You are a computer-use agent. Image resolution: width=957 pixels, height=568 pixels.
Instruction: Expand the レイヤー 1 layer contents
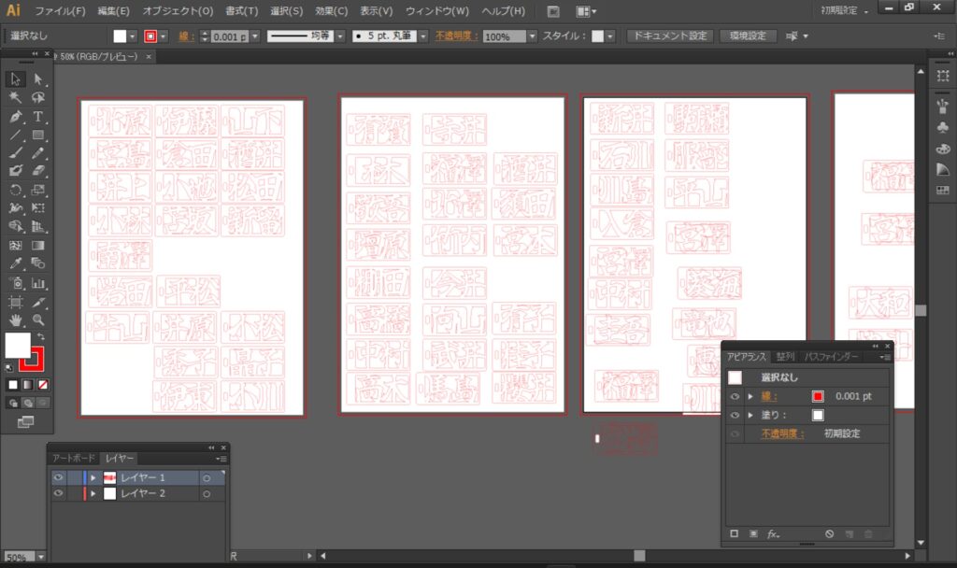tap(93, 477)
